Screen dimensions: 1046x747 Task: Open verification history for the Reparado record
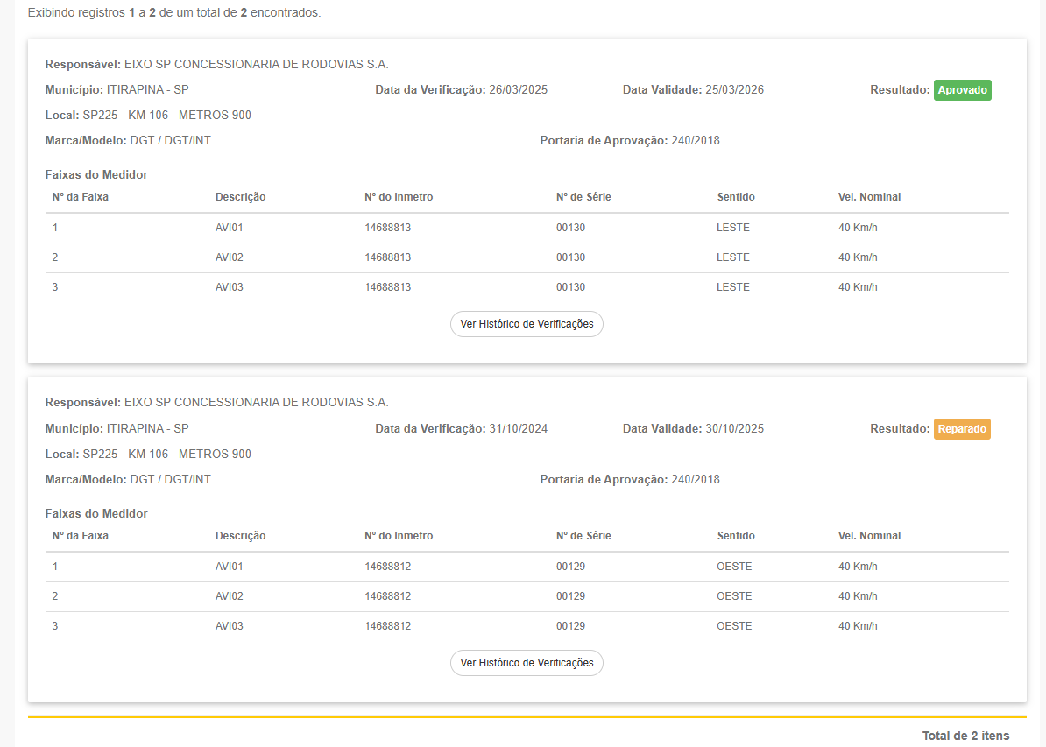527,663
